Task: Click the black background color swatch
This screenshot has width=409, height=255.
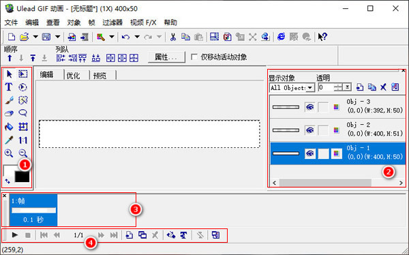Action: coord(22,177)
